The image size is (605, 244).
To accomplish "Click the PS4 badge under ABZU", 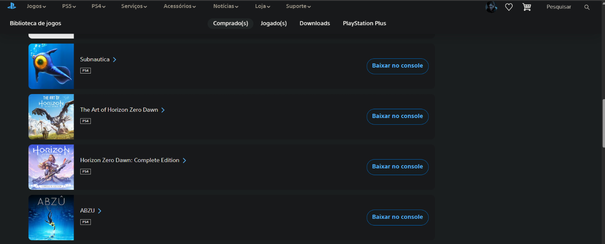I will 85,222.
